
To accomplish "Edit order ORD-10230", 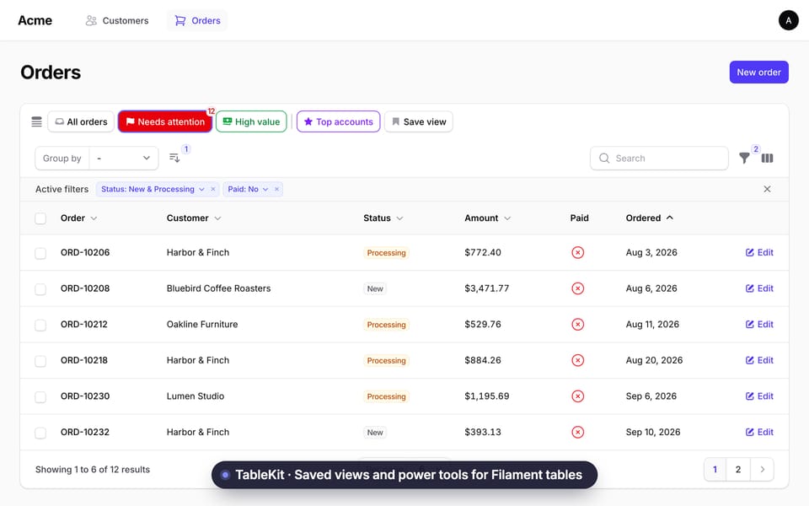I will 759,396.
